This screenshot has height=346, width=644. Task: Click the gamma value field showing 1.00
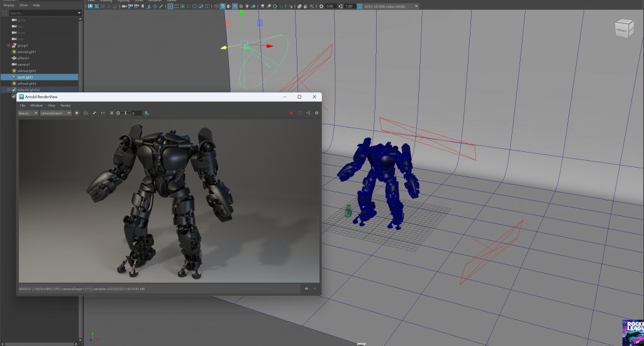(x=350, y=6)
